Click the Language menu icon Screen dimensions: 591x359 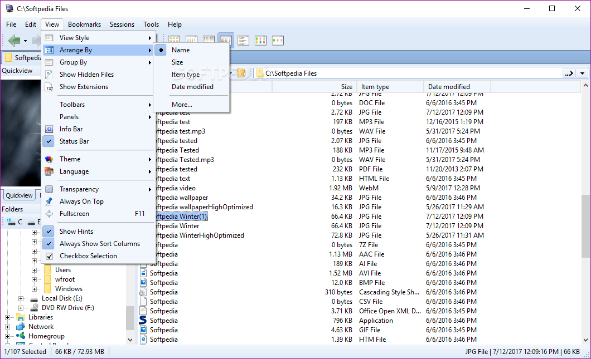click(49, 171)
